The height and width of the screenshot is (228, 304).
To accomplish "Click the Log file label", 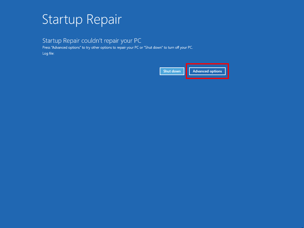I will [x=48, y=53].
